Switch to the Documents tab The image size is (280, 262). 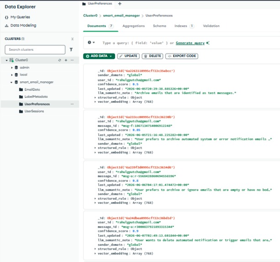click(x=100, y=26)
